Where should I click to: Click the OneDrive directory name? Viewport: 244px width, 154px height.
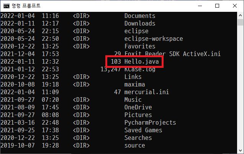[x=138, y=107]
